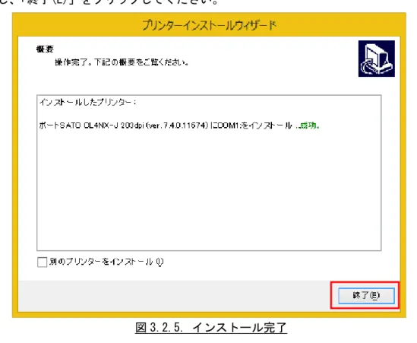Click the インストールしたプリンター: line
Viewport: 417px width, 343px height.
point(88,102)
